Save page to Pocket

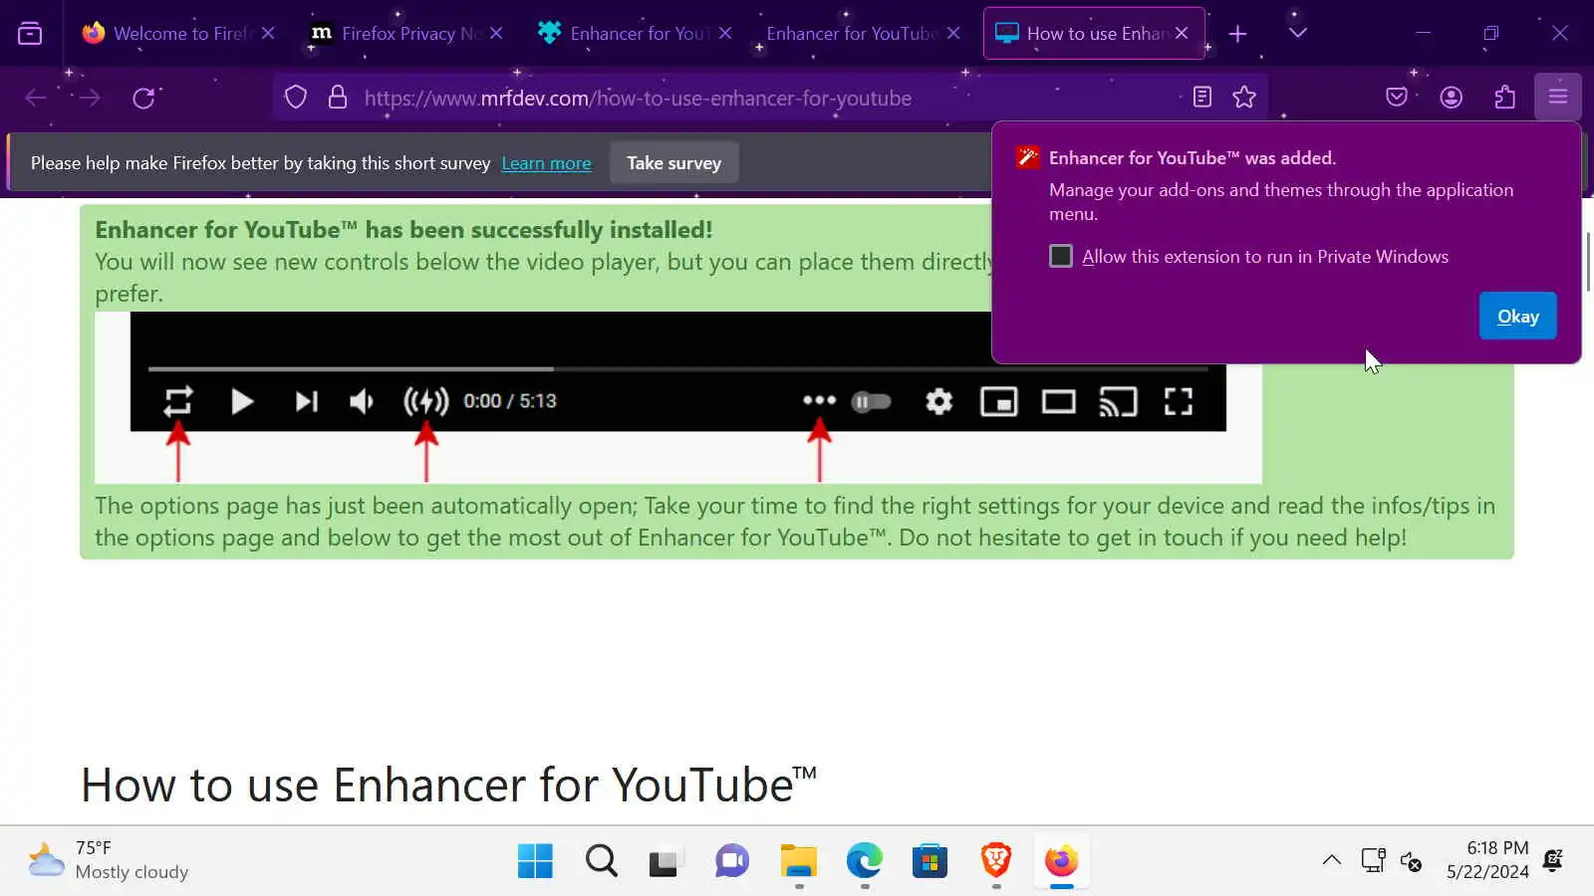click(x=1397, y=98)
